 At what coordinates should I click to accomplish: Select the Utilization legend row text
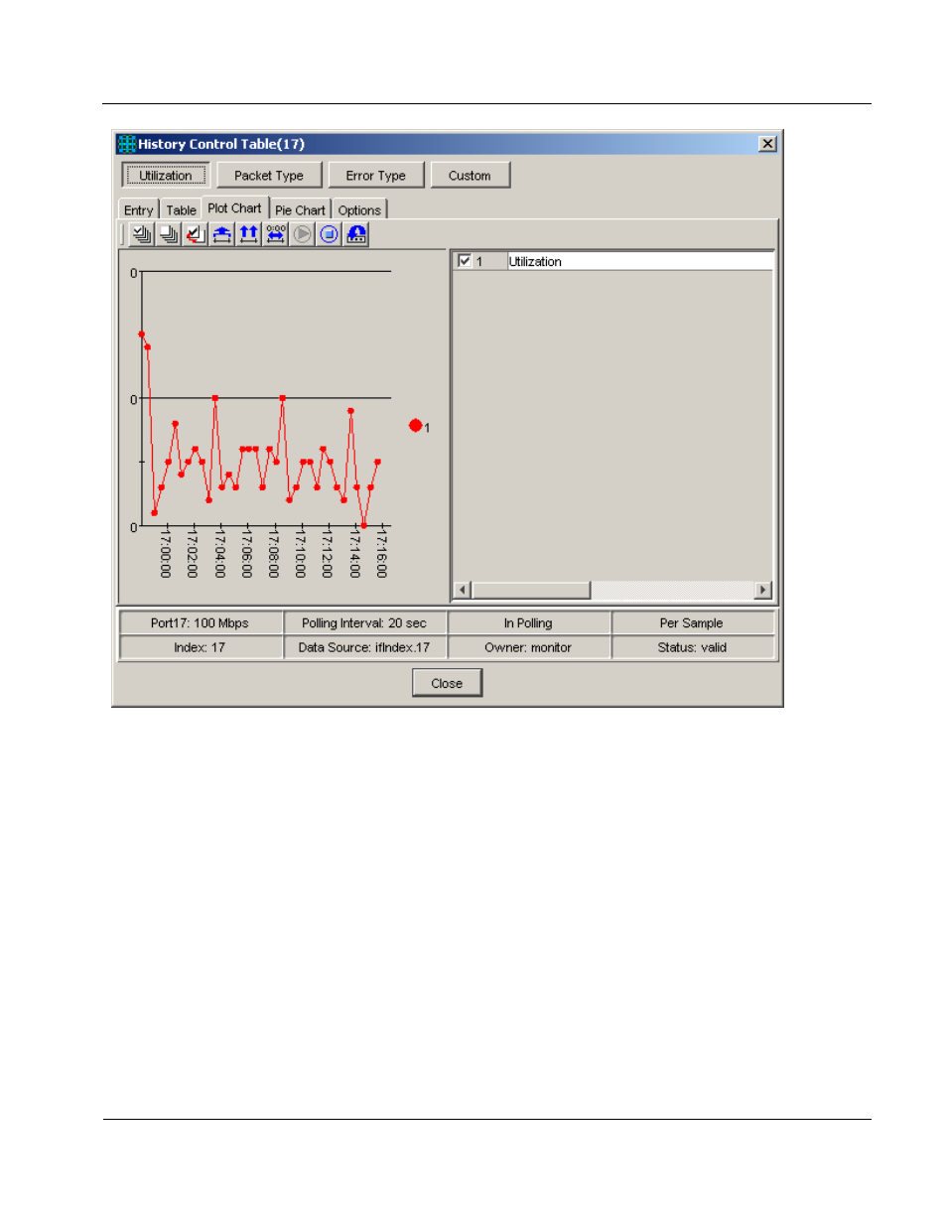(535, 261)
